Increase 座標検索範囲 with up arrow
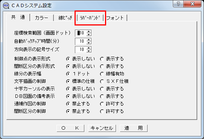 [x=89, y=31]
